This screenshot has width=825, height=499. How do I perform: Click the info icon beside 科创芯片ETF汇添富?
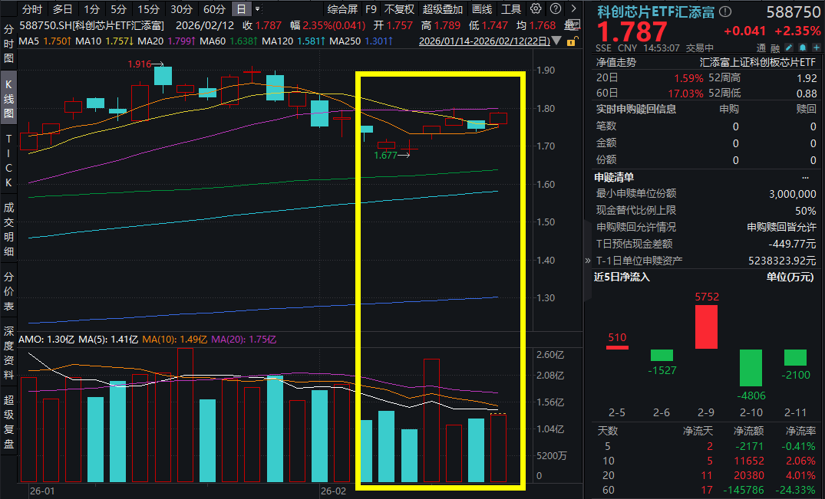[725, 12]
